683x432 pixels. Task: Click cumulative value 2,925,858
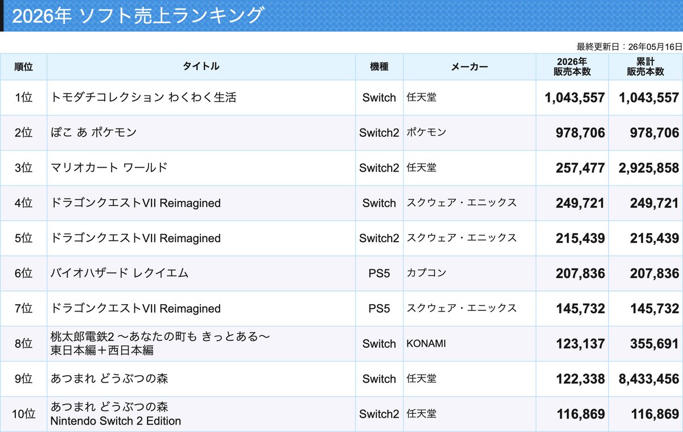649,168
